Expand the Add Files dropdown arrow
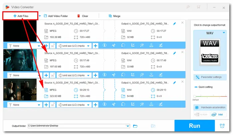 point(40,16)
